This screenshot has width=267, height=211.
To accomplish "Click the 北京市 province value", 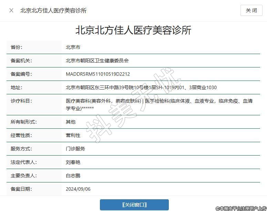I will [x=73, y=47].
